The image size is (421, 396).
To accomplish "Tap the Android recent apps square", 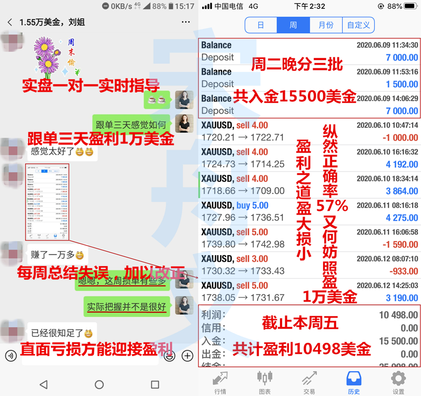I will pyautogui.click(x=155, y=384).
